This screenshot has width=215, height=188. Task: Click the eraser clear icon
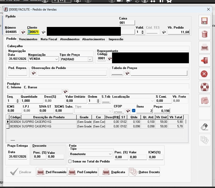coord(204,127)
